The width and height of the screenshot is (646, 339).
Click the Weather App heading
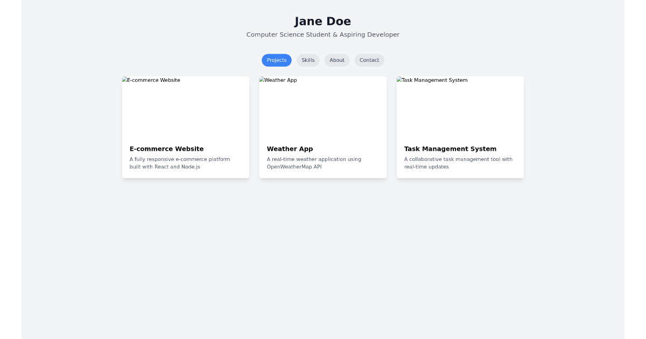(290, 149)
